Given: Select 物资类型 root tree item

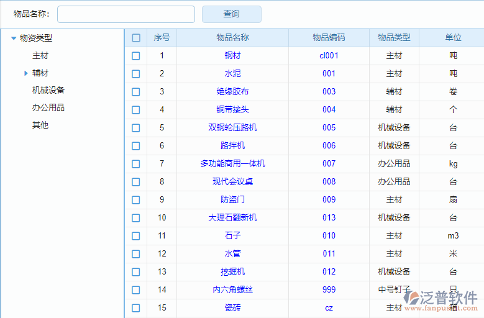Looking at the screenshot, I should click(36, 39).
